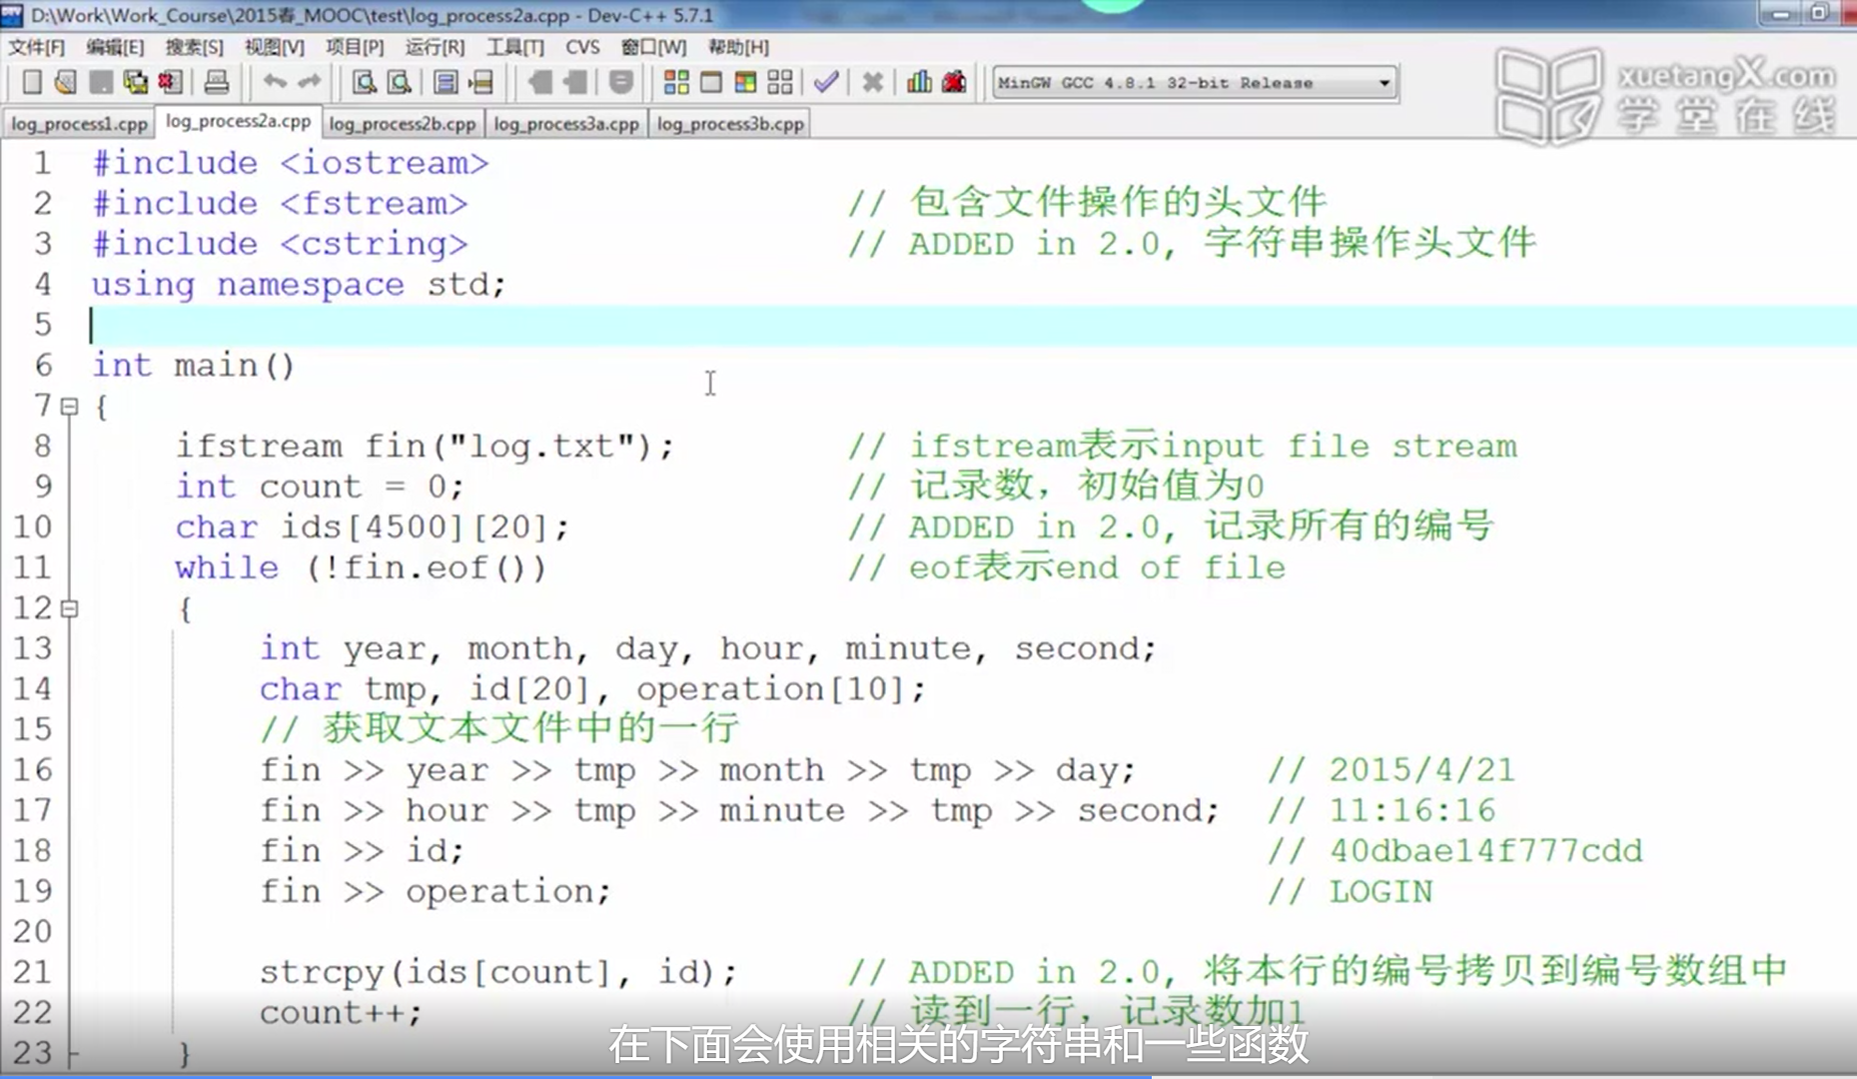The width and height of the screenshot is (1857, 1079).
Task: Click the New file toolbar icon
Action: point(31,83)
